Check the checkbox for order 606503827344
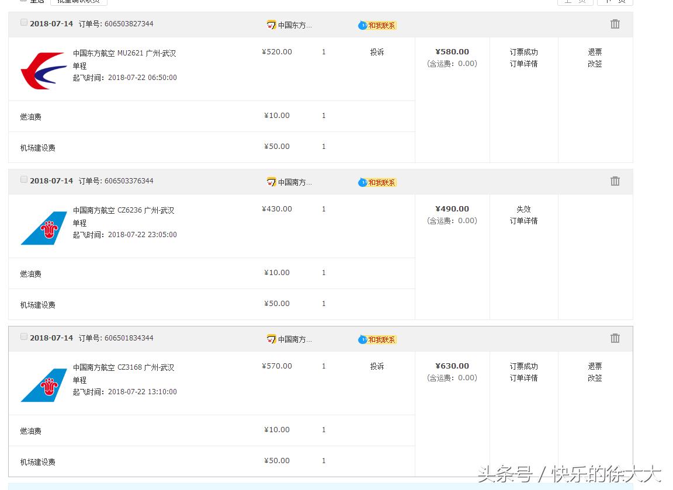Screen dimensions: 673x490 tap(23, 22)
